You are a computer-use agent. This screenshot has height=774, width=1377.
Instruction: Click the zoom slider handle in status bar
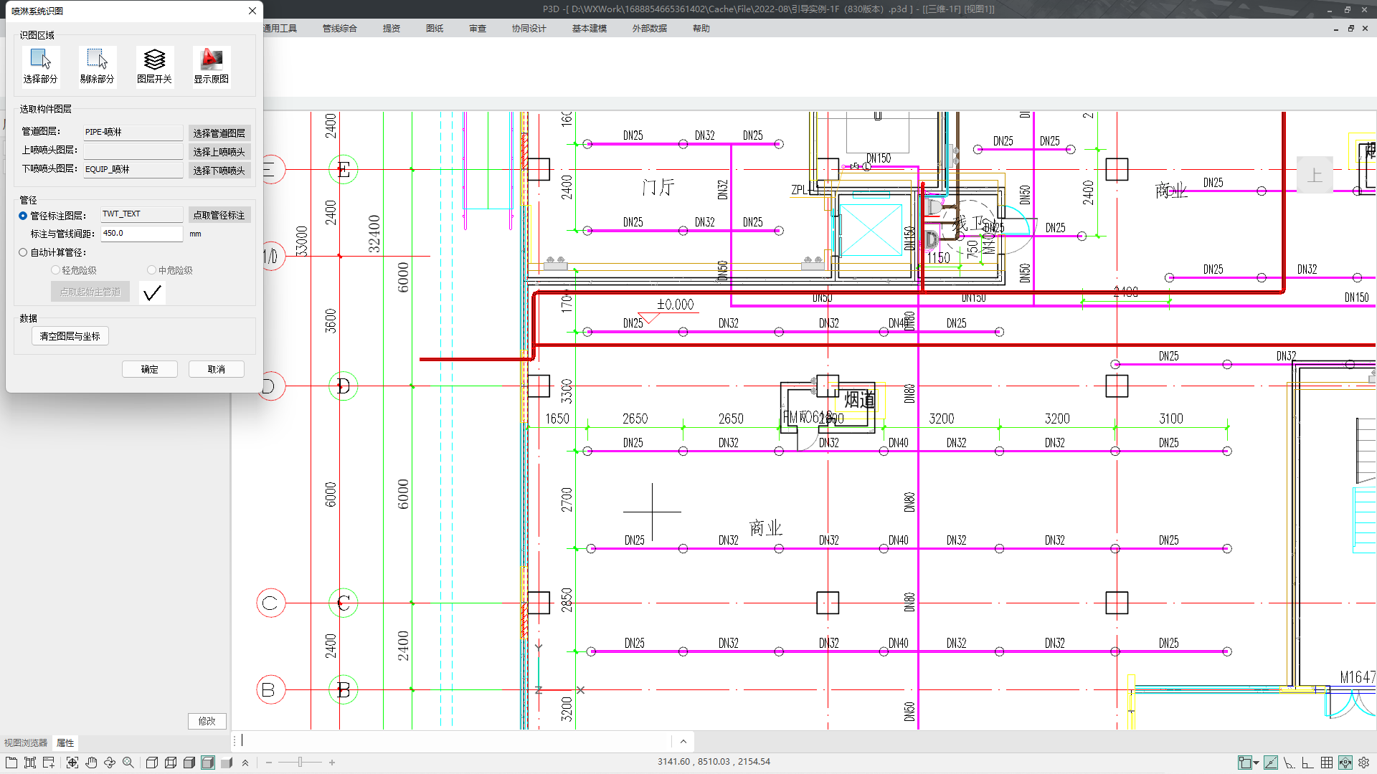coord(300,763)
